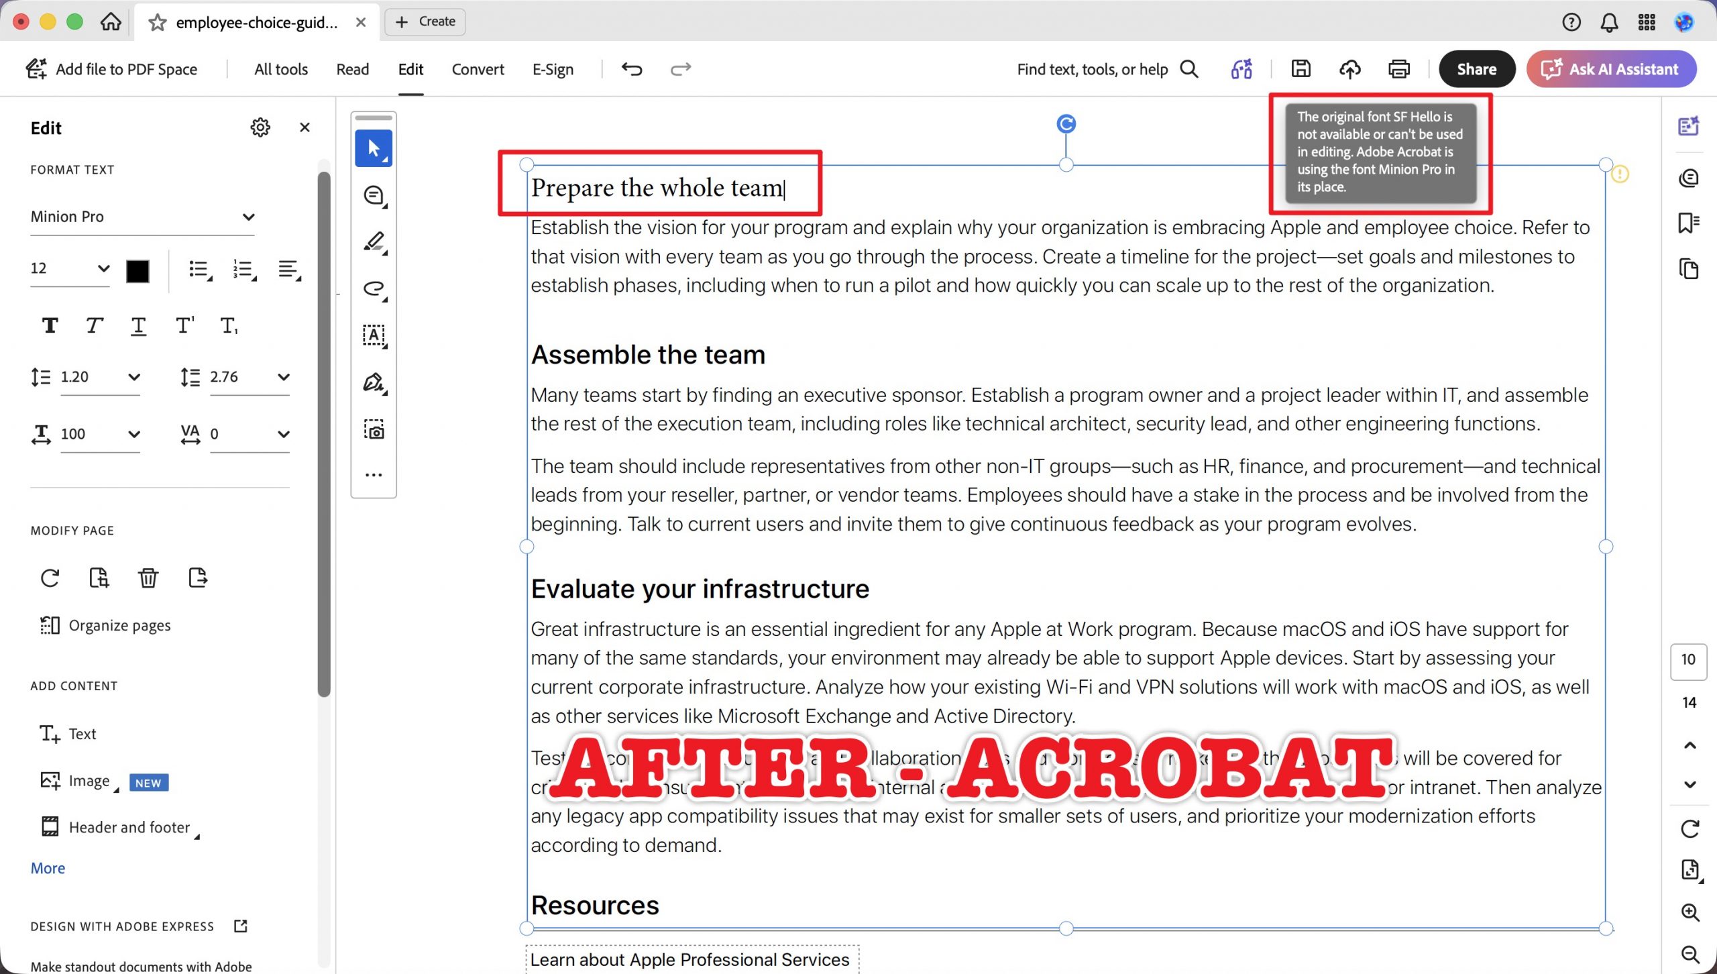
Task: Open the Convert tab
Action: click(478, 69)
